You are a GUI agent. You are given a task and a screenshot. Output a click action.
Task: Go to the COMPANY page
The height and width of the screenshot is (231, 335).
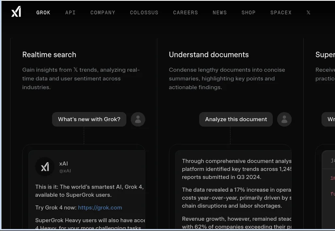click(103, 13)
